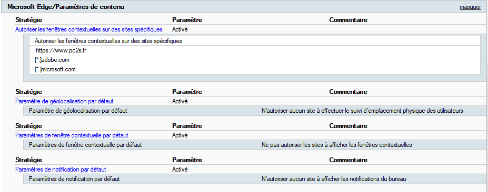Screen dimensions: 488x192
Task: Open "Paramètre de géolocalisation par défaut" policy link
Action: click(x=64, y=101)
